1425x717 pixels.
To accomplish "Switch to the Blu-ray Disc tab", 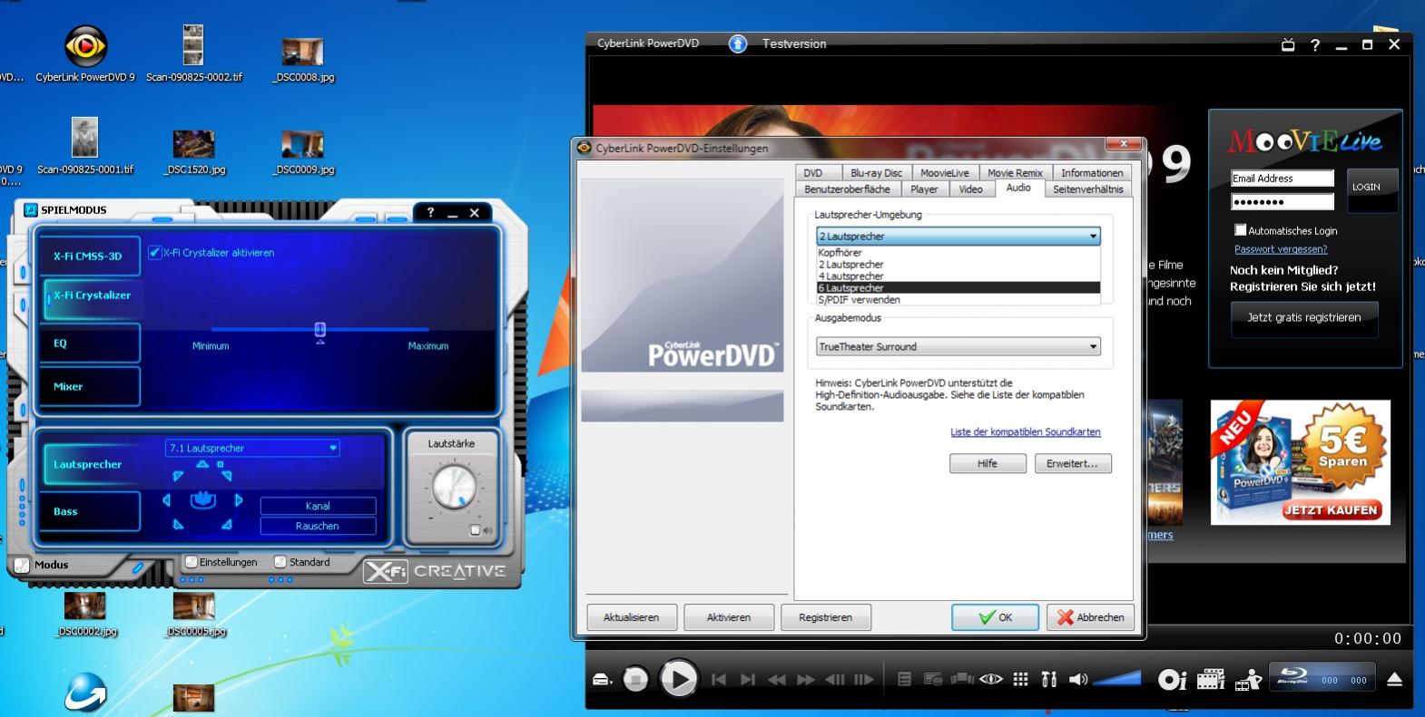I will point(876,172).
